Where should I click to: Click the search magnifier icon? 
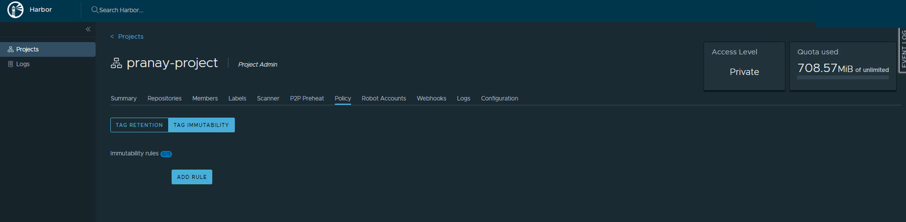tap(95, 10)
